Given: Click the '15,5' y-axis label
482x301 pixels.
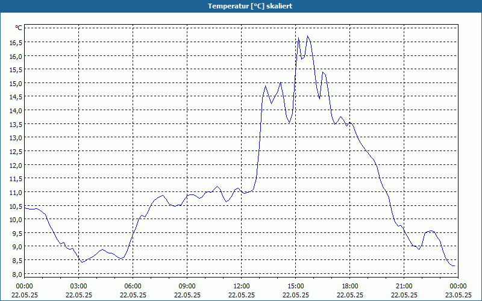Looking at the screenshot, I should pyautogui.click(x=16, y=70).
